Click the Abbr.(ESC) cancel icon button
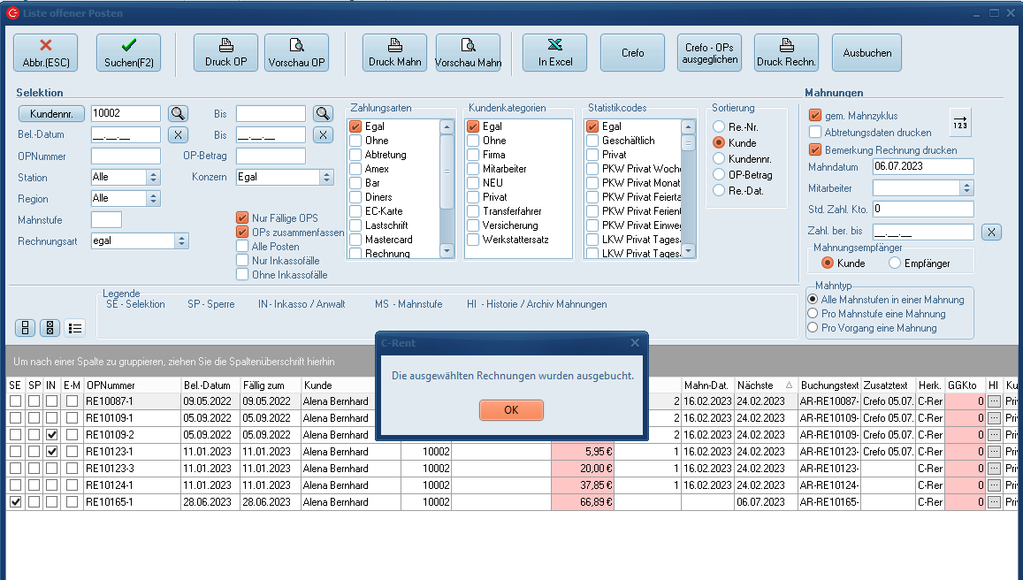1023x580 pixels. (x=45, y=52)
